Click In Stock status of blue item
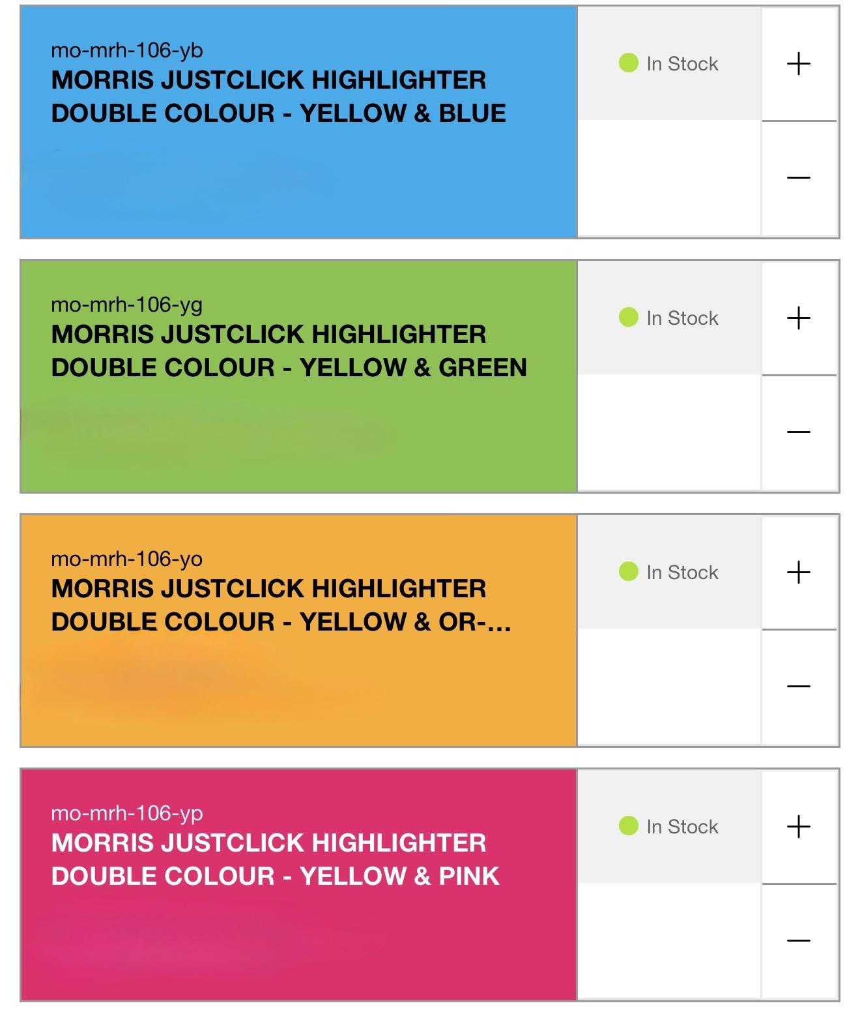This screenshot has width=860, height=1014. [669, 64]
